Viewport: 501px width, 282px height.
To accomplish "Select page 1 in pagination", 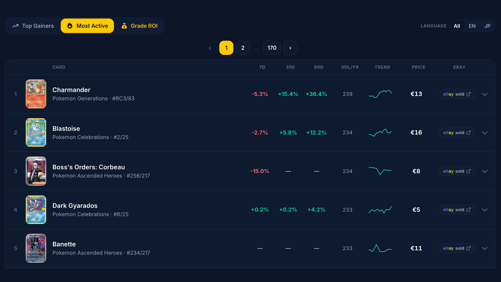I will tap(226, 48).
